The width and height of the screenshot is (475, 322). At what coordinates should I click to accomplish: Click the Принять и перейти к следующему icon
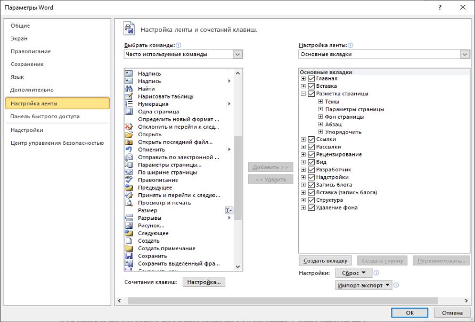tap(129, 195)
